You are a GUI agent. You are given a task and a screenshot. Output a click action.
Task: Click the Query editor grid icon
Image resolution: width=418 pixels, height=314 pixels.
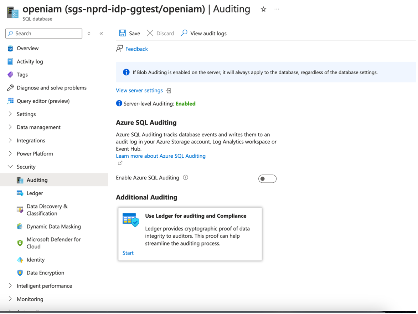click(x=10, y=101)
